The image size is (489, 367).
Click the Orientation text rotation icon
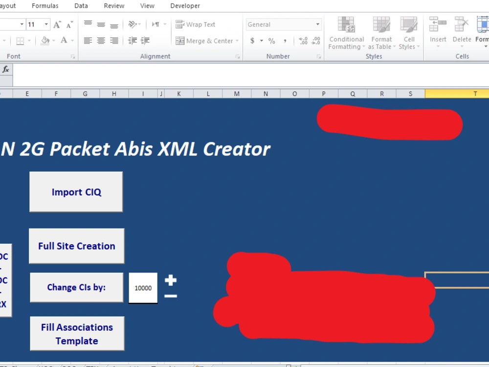click(132, 24)
